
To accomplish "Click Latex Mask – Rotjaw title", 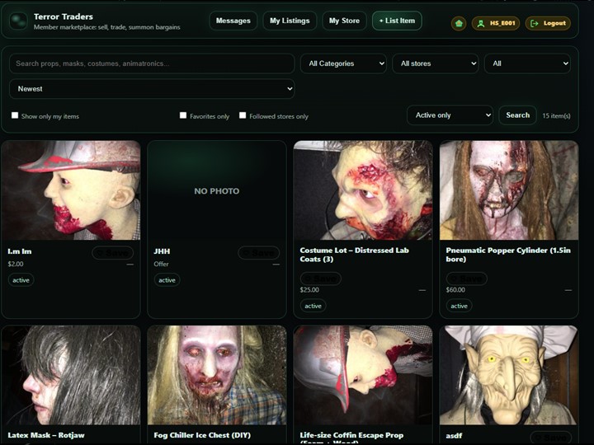I will click(46, 435).
